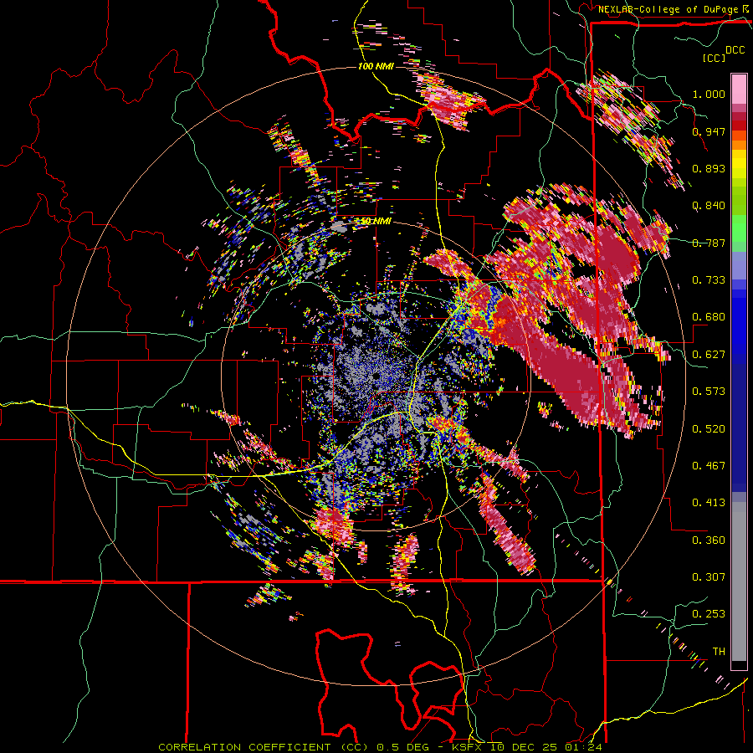Screen dimensions: 753x753
Task: Click the 0.520 scale value
Action: pos(709,429)
